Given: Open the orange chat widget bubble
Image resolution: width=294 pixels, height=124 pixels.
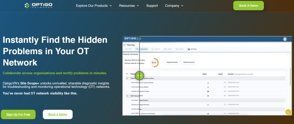Looking at the screenshot, I should (288, 112).
